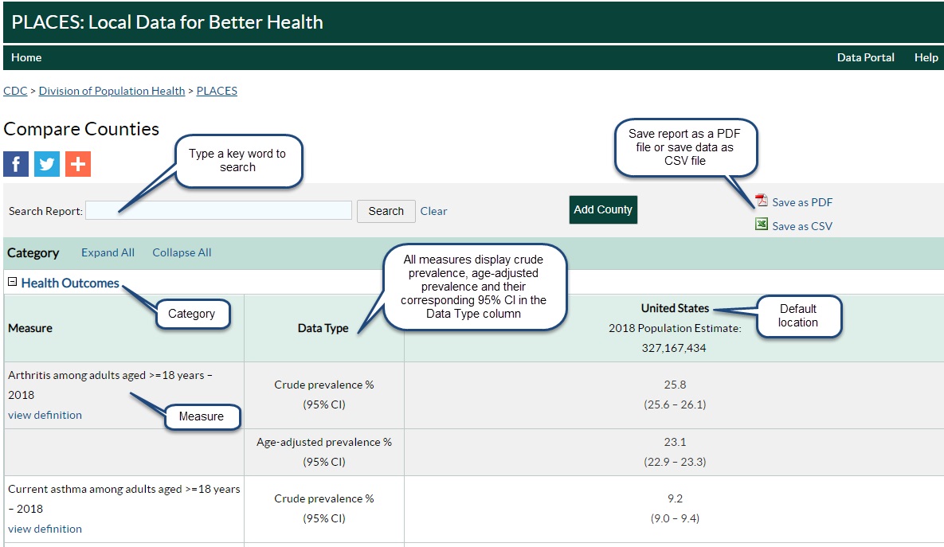Viewport: 944px width, 547px height.
Task: Click the Add County button
Action: tap(603, 209)
